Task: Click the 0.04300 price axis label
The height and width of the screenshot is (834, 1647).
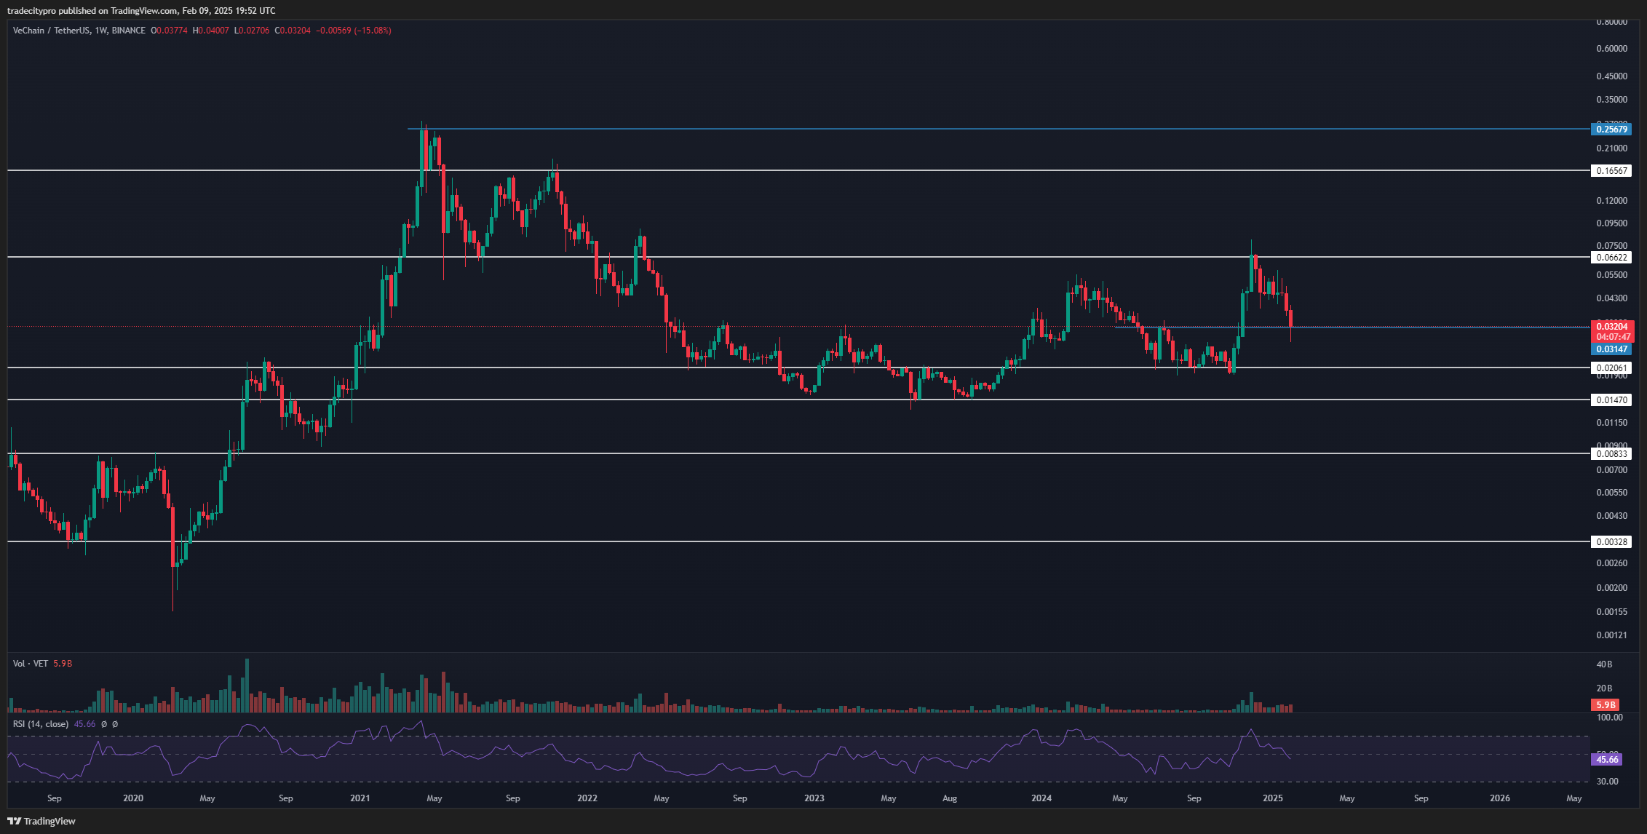Action: 1611,298
